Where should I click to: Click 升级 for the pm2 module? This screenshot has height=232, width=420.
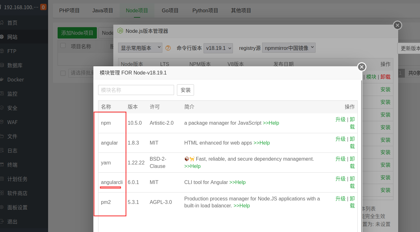341,199
